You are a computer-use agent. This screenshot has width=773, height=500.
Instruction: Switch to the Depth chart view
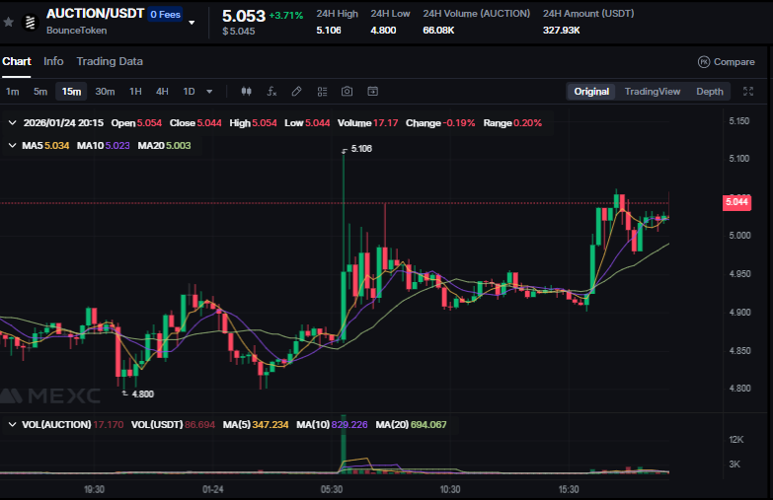tap(710, 92)
